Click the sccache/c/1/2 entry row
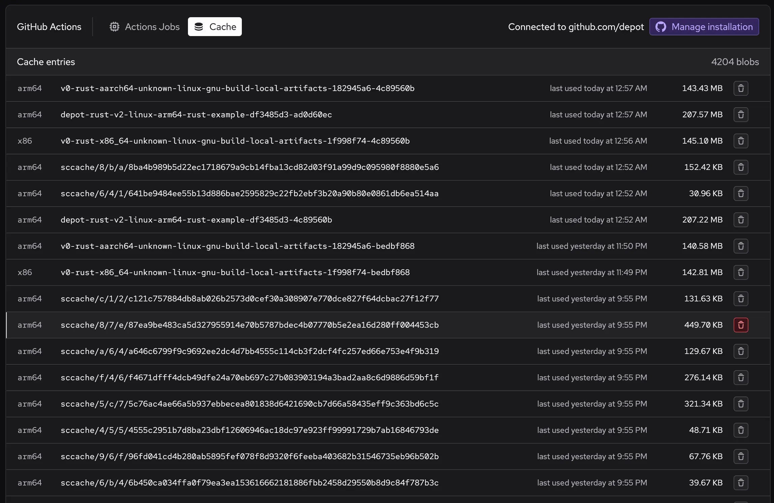This screenshot has width=774, height=503. tap(250, 299)
